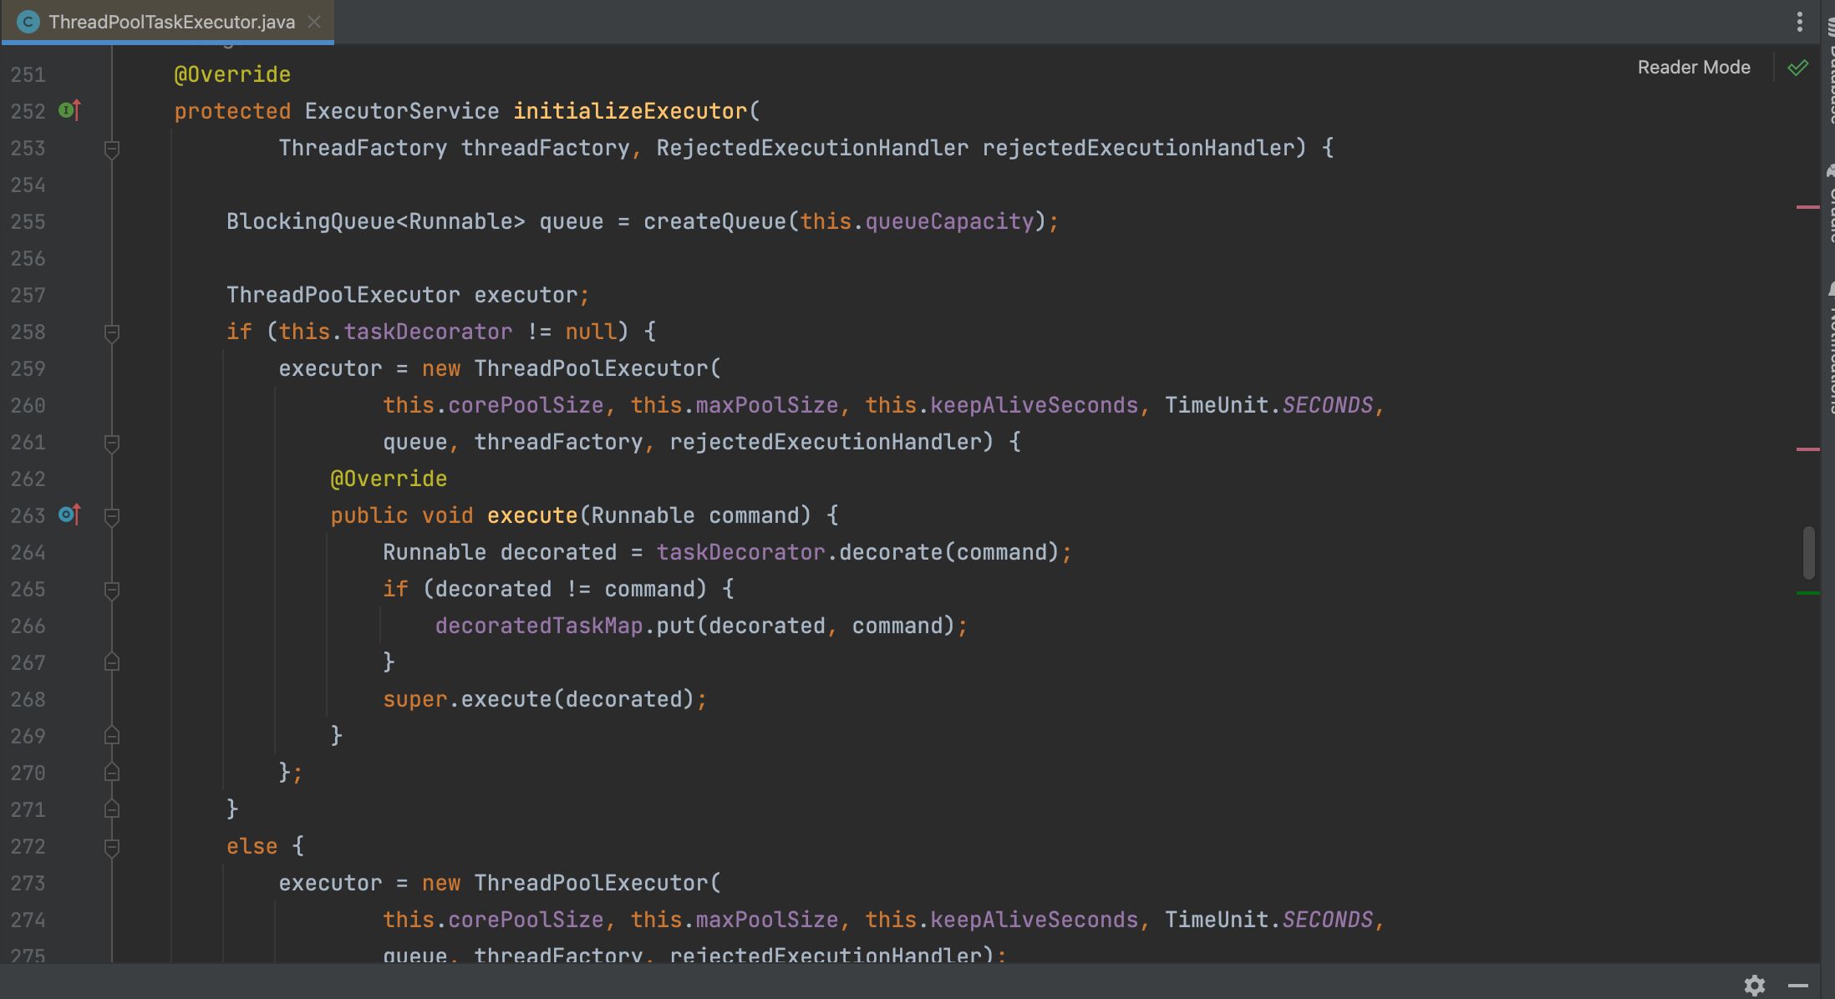Image resolution: width=1835 pixels, height=999 pixels.
Task: Select the ThreadPoolTaskExecutor.java editor tab
Action: (171, 22)
